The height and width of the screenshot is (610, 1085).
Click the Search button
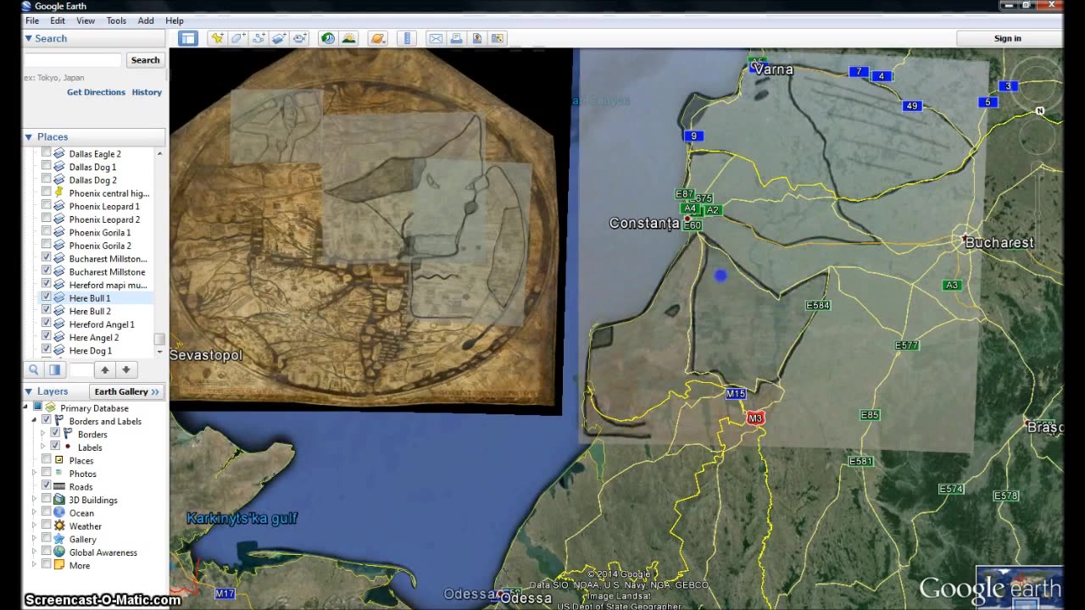[x=145, y=60]
